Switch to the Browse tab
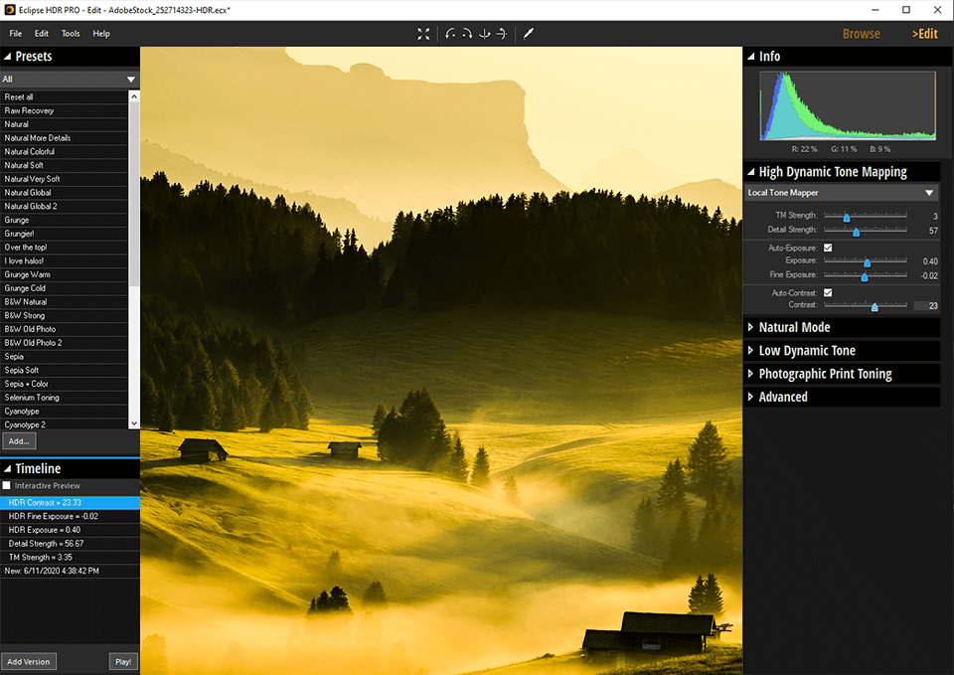 click(x=861, y=34)
